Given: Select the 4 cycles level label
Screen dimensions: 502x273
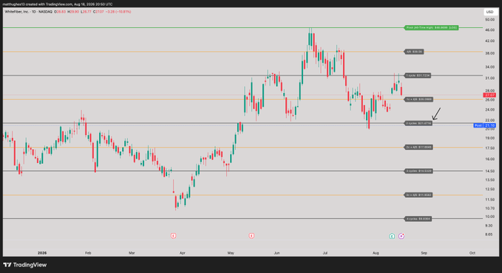Looking at the screenshot, I should coord(418,218).
